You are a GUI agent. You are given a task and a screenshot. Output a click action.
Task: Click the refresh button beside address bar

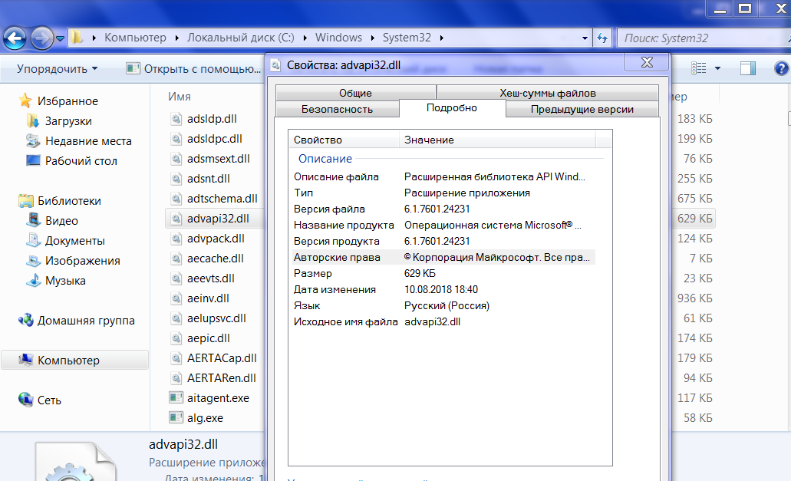602,38
